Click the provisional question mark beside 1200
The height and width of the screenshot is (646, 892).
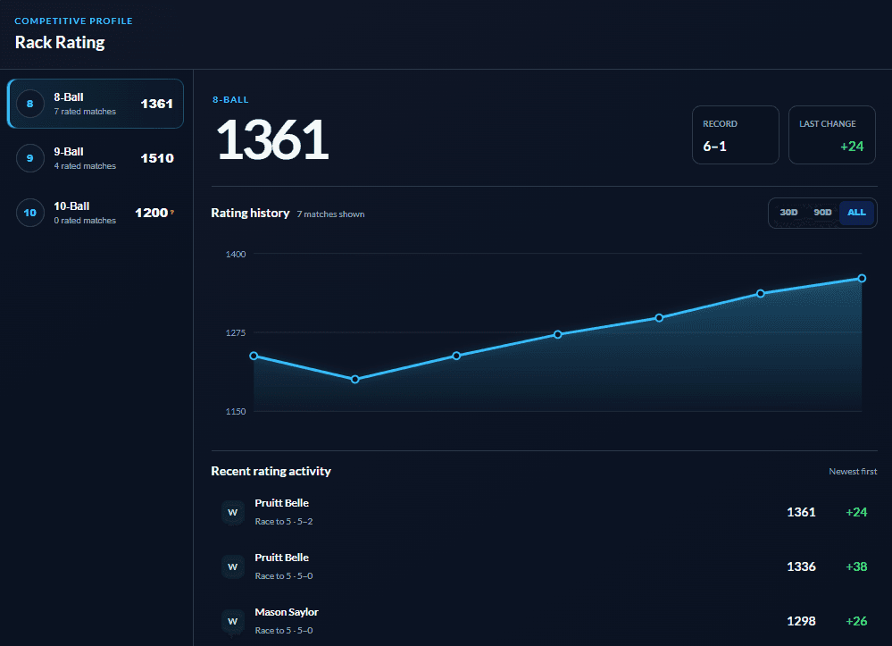171,212
